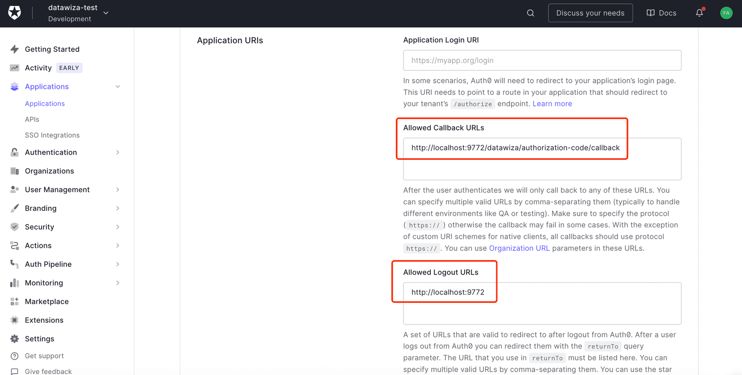This screenshot has width=742, height=375.
Task: Follow the Learn more link
Action: click(552, 104)
